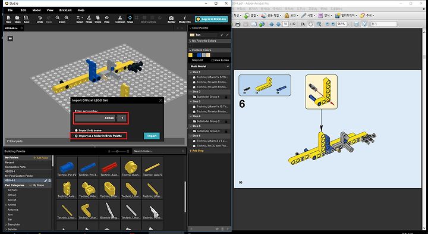Open the Edit menu in Stud.io
This screenshot has width=428, height=234.
pos(23,10)
